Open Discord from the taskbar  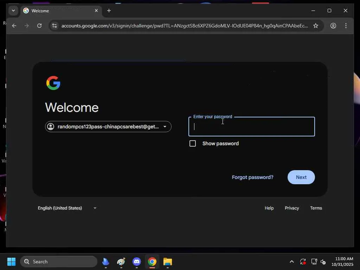(137, 262)
